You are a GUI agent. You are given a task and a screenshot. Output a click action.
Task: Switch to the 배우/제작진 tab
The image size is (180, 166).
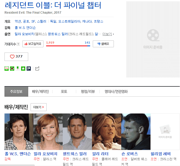coord(40,91)
